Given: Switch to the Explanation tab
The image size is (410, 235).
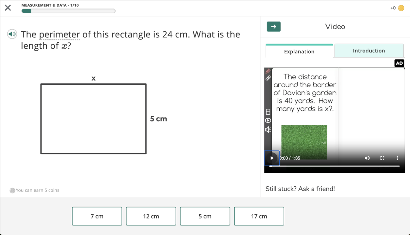Looking at the screenshot, I should pos(299,52).
